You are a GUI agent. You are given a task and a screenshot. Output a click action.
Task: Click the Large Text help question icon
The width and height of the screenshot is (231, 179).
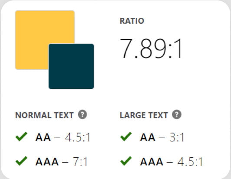click(177, 114)
